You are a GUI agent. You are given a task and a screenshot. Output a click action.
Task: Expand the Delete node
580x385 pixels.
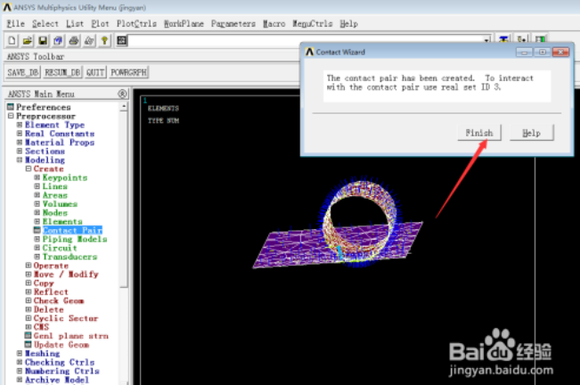pyautogui.click(x=29, y=309)
